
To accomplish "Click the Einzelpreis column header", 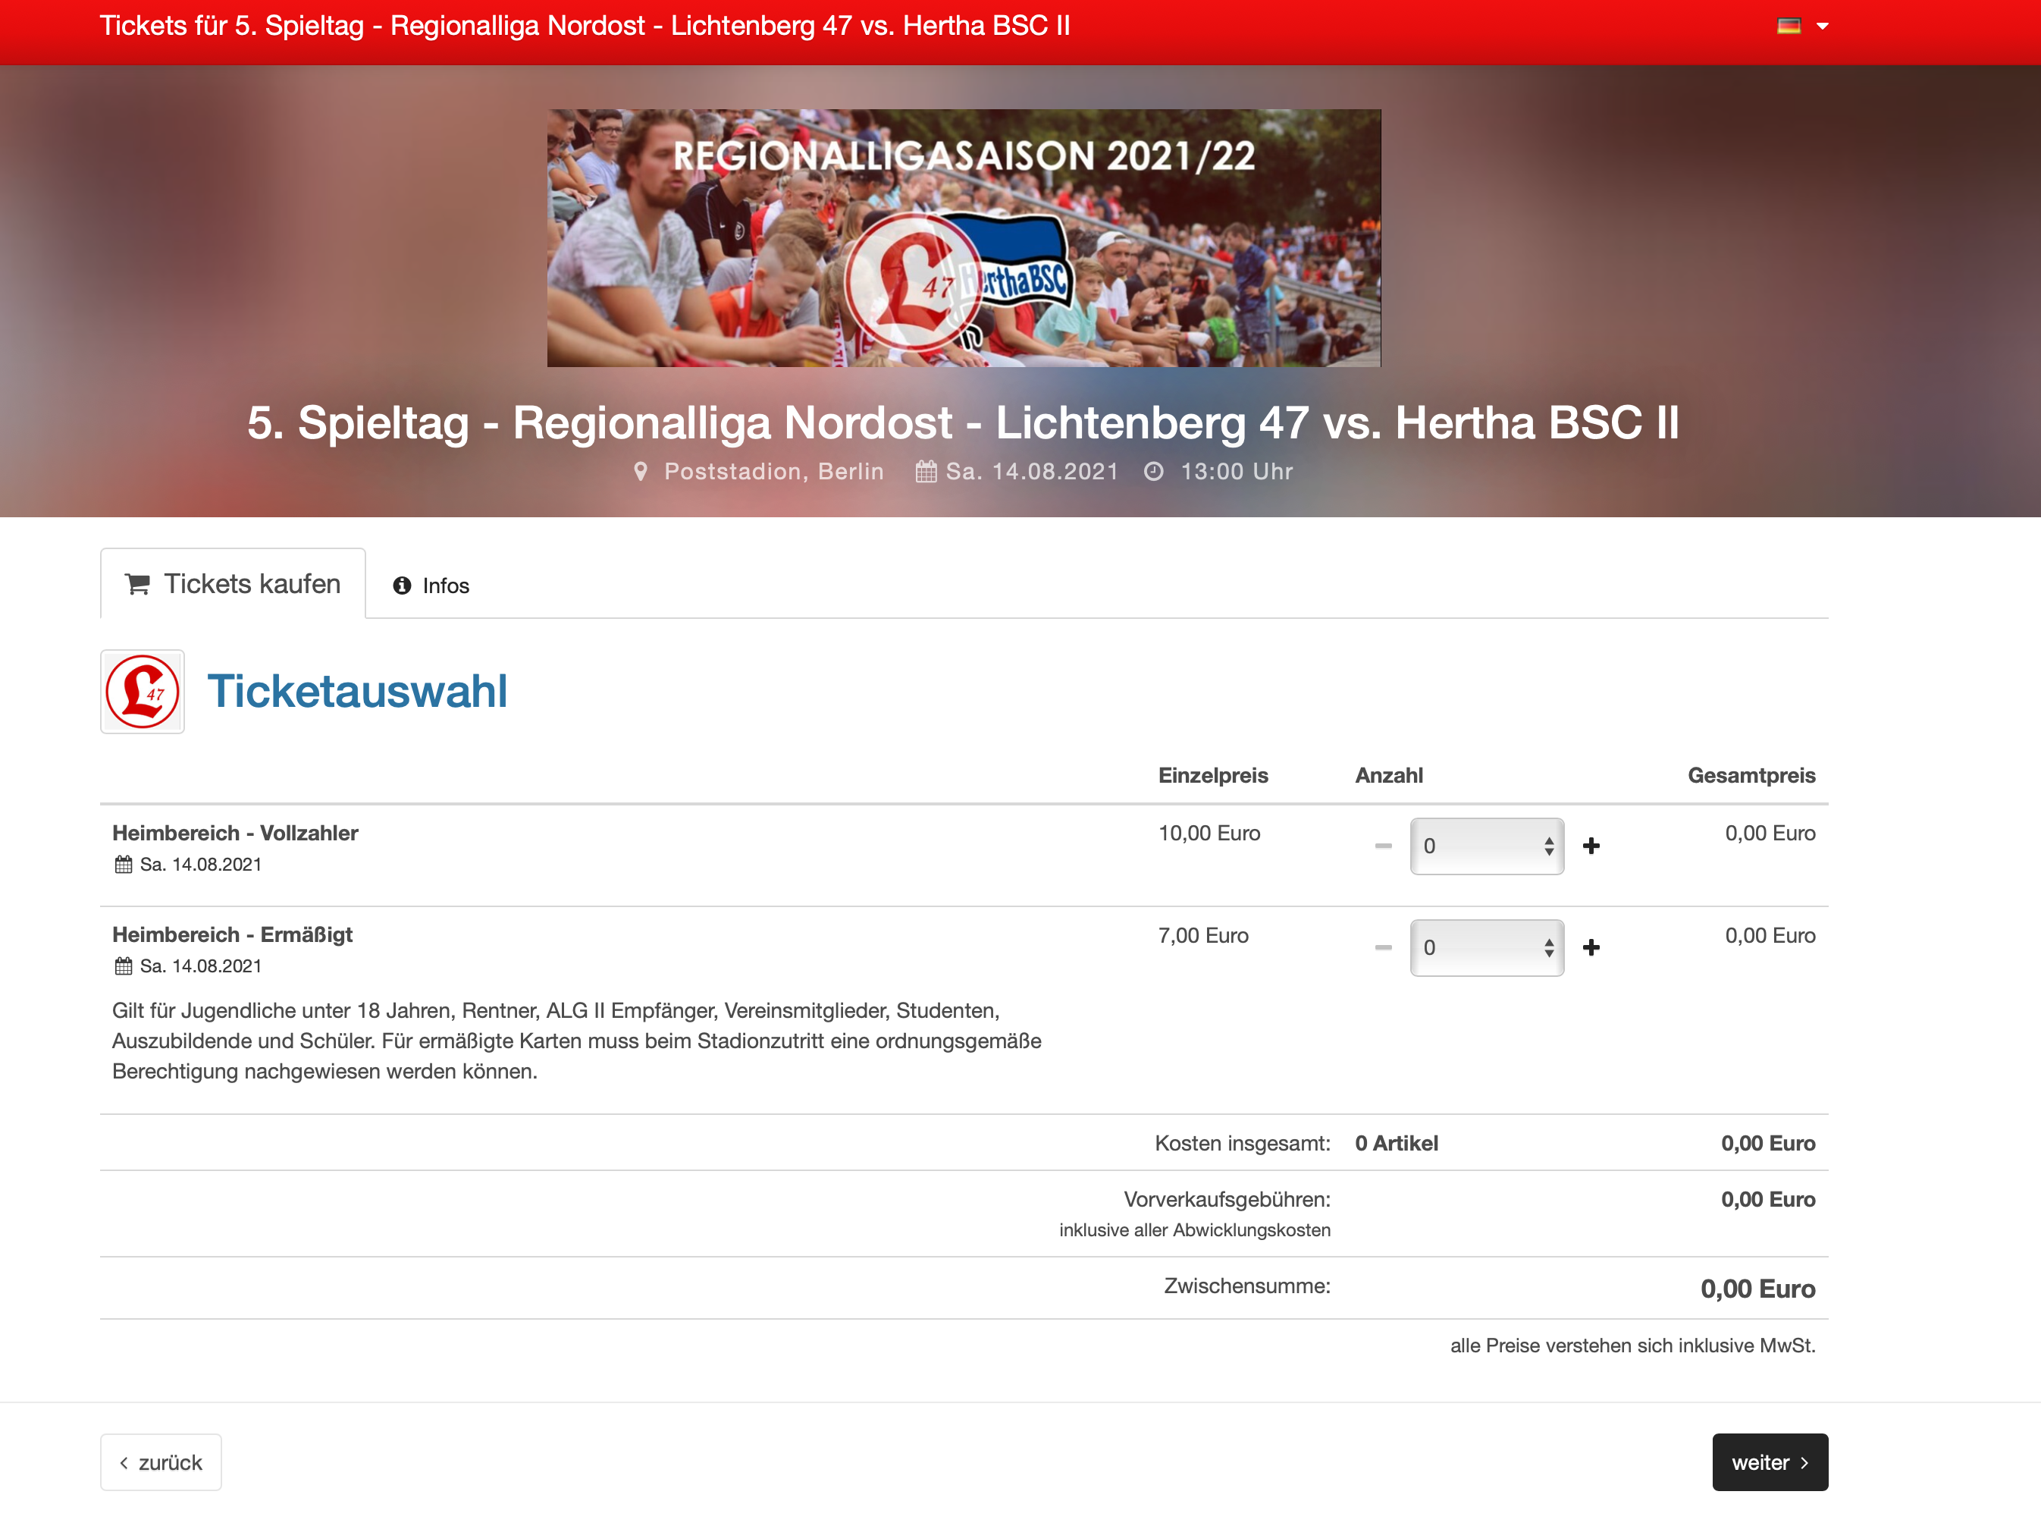I will 1213,775.
